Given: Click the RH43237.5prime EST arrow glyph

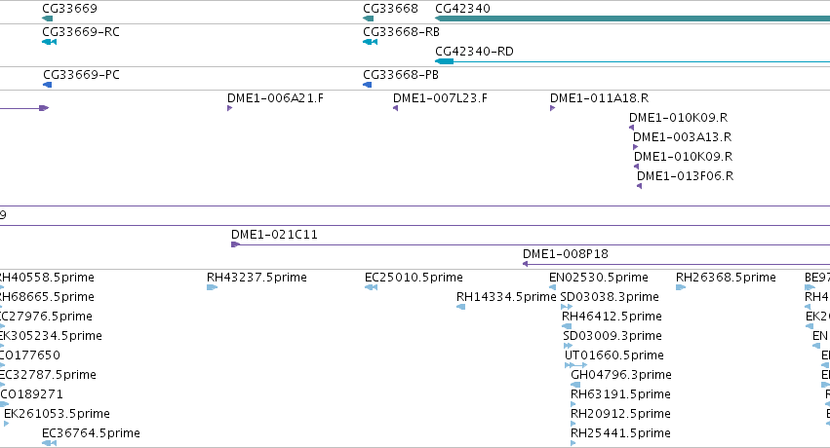Looking at the screenshot, I should tap(213, 287).
